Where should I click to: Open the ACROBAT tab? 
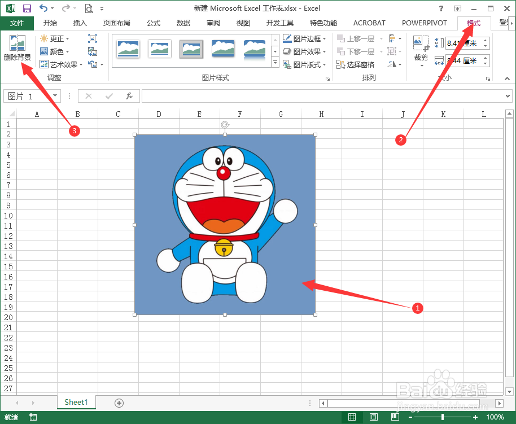coord(369,23)
